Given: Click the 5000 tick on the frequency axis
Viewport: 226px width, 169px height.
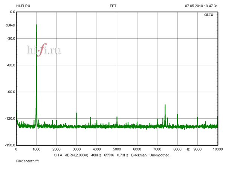Looking at the screenshot, I should pyautogui.click(x=117, y=149).
